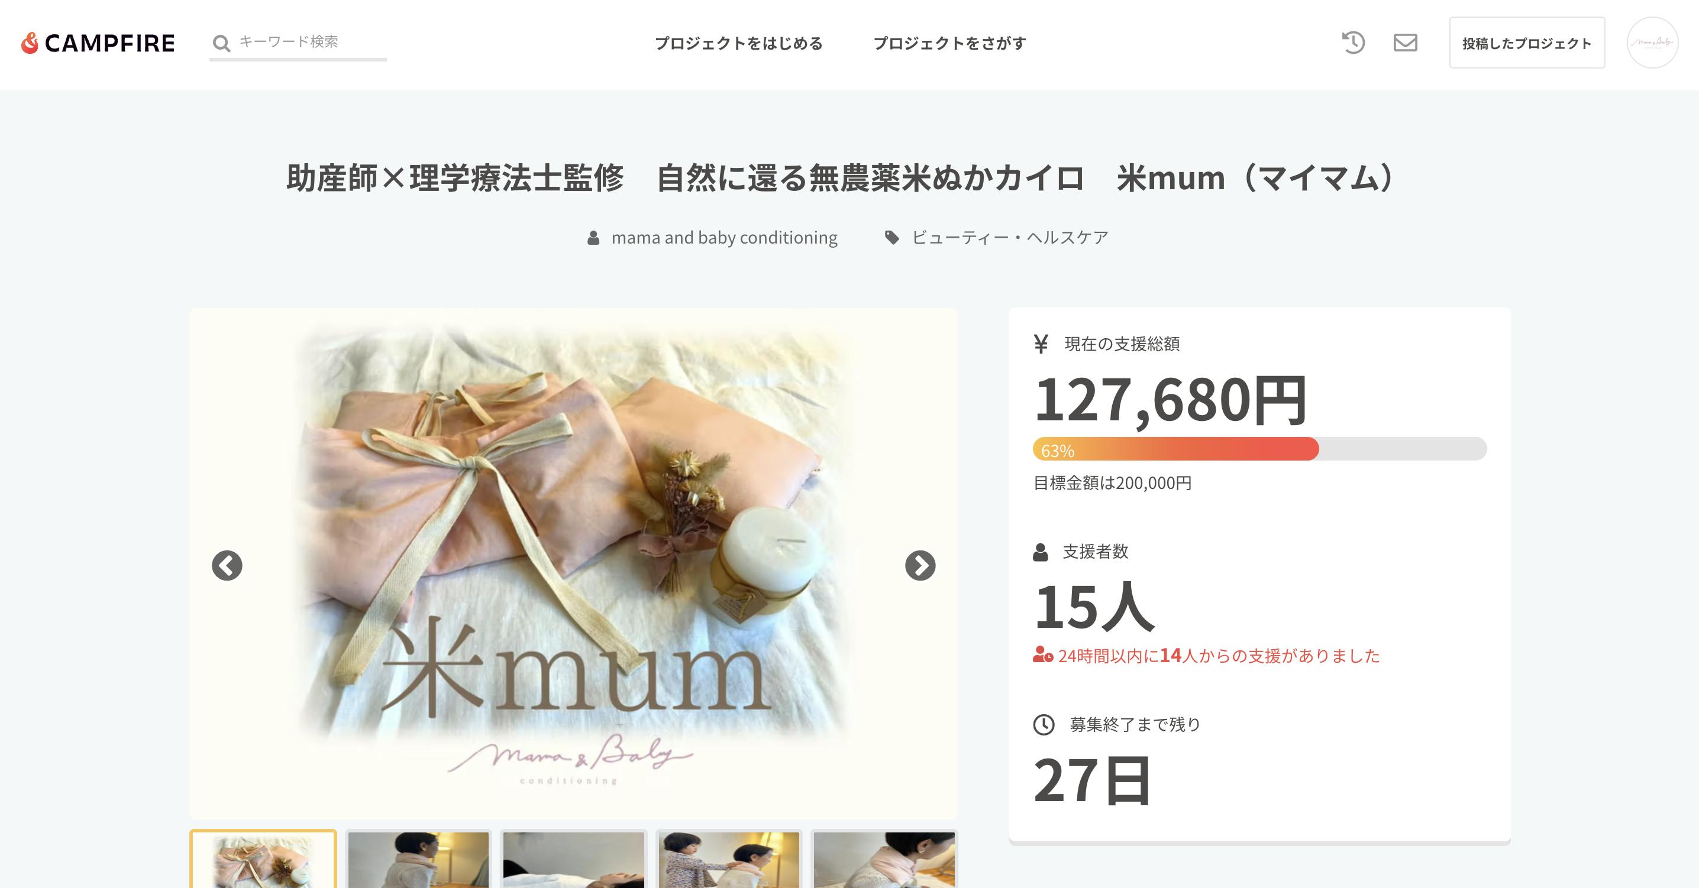Screen dimensions: 1699x888
Task: Select the third gallery thumbnail
Action: 573,859
